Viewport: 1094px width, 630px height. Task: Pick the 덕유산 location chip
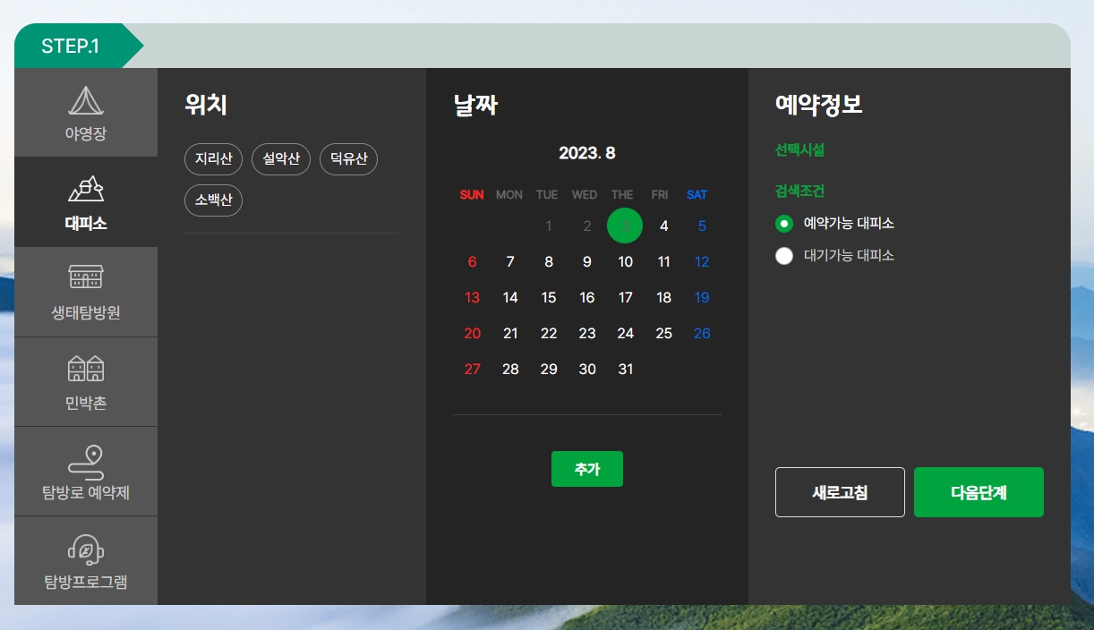coord(348,158)
